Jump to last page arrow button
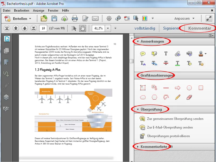This screenshot has height=162, width=216. [x=33, y=28]
